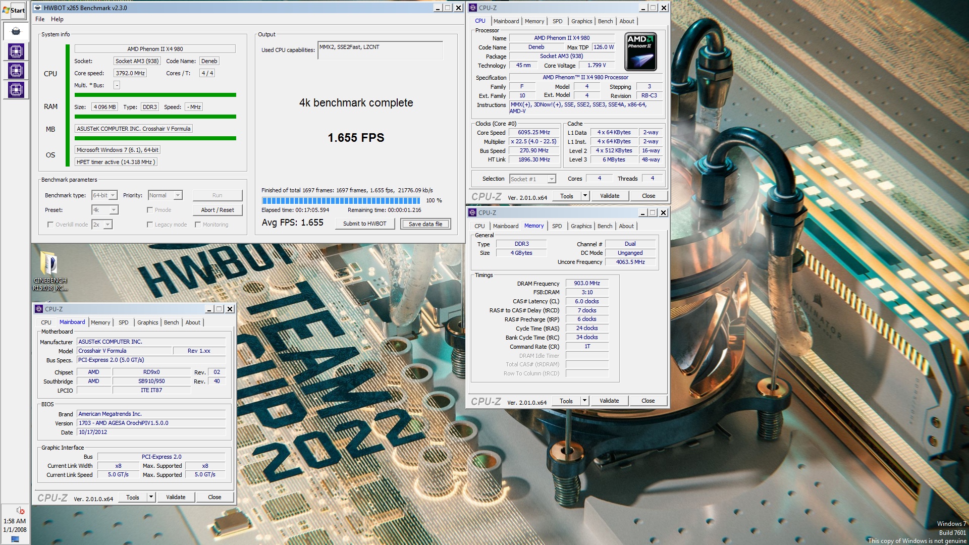Open Graphics tab in CPU-Z Memory window
The width and height of the screenshot is (969, 545).
click(581, 226)
